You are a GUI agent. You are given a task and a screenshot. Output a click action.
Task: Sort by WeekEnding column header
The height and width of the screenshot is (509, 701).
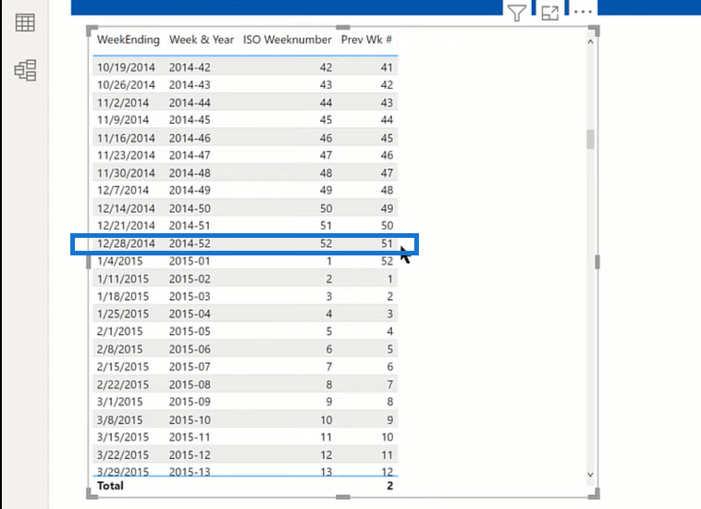[129, 40]
